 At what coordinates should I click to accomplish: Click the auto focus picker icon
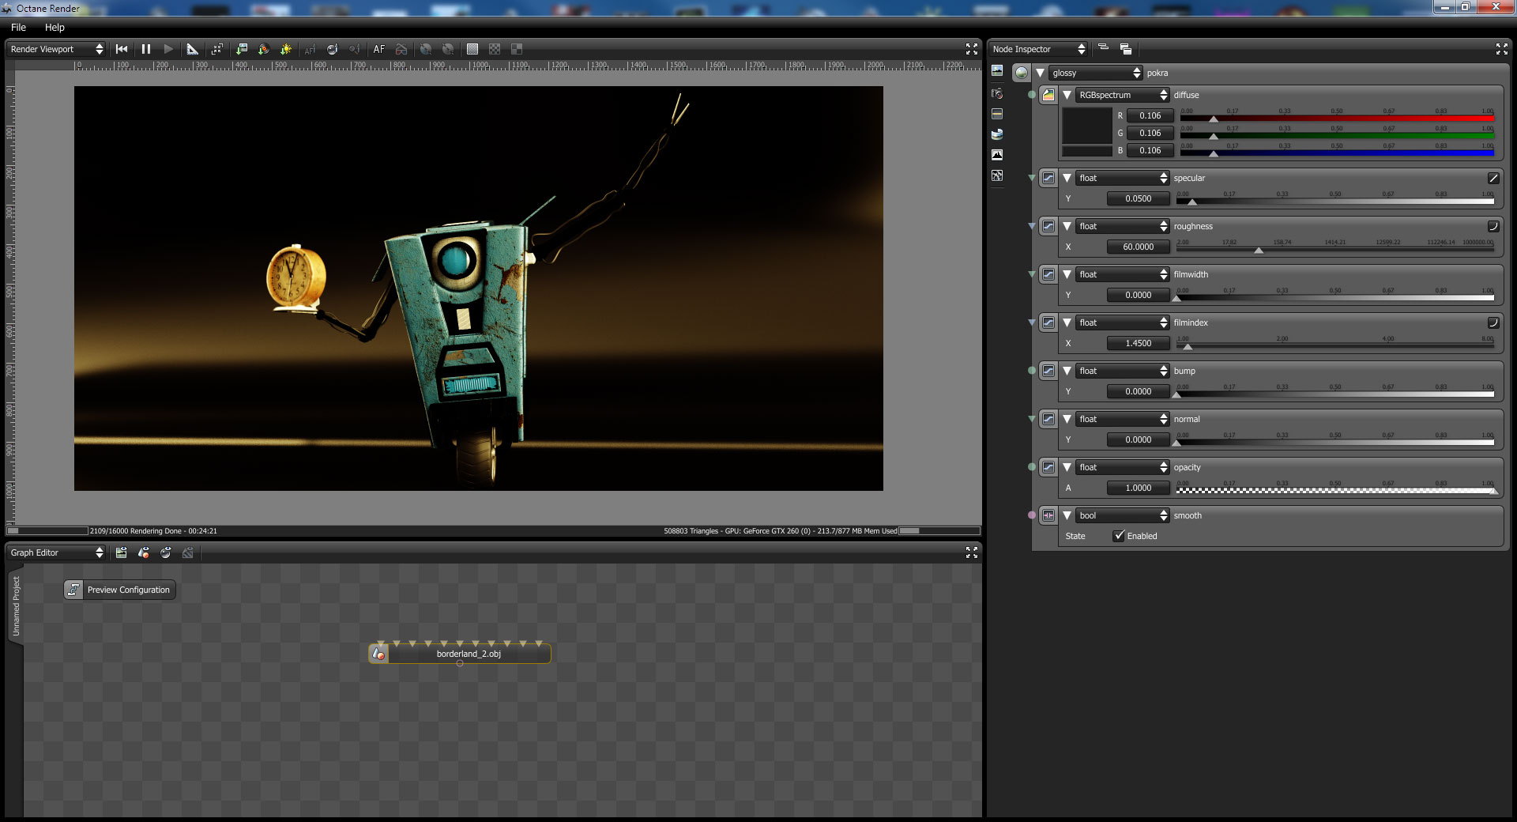click(311, 49)
